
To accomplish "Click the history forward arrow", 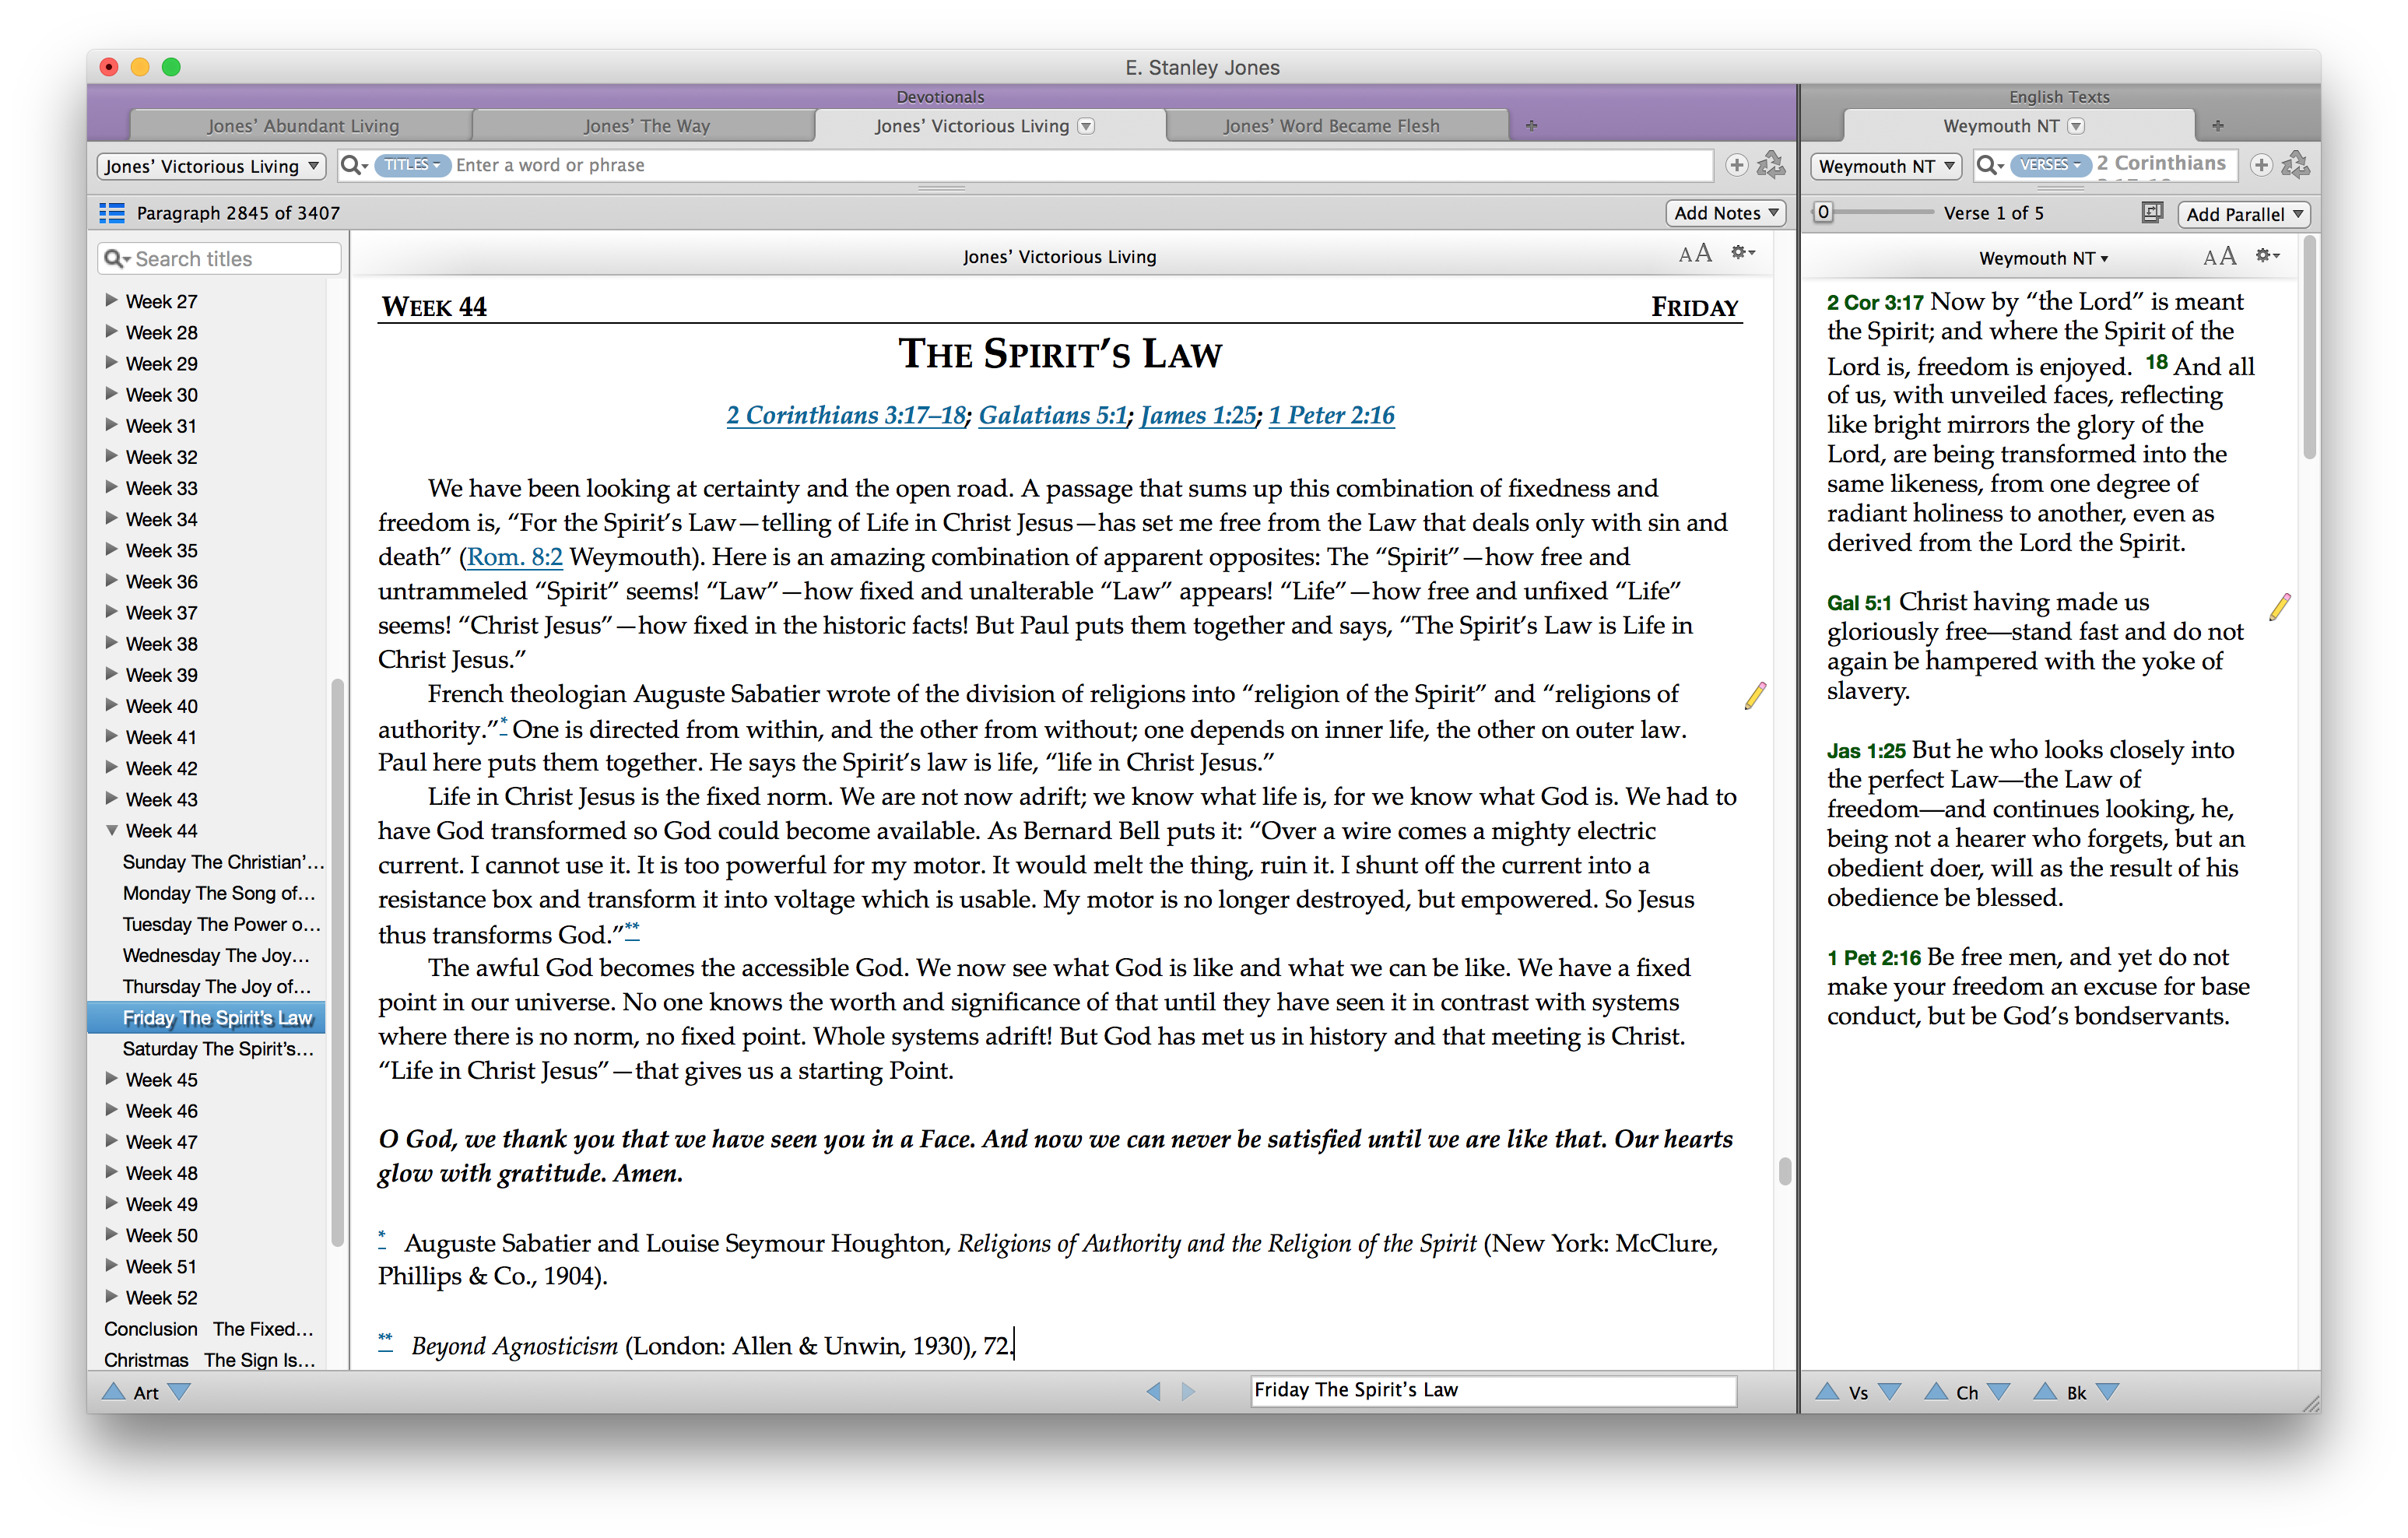I will (x=1188, y=1391).
